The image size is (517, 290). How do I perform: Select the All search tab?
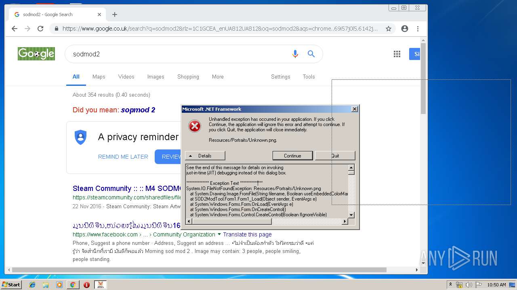[76, 77]
